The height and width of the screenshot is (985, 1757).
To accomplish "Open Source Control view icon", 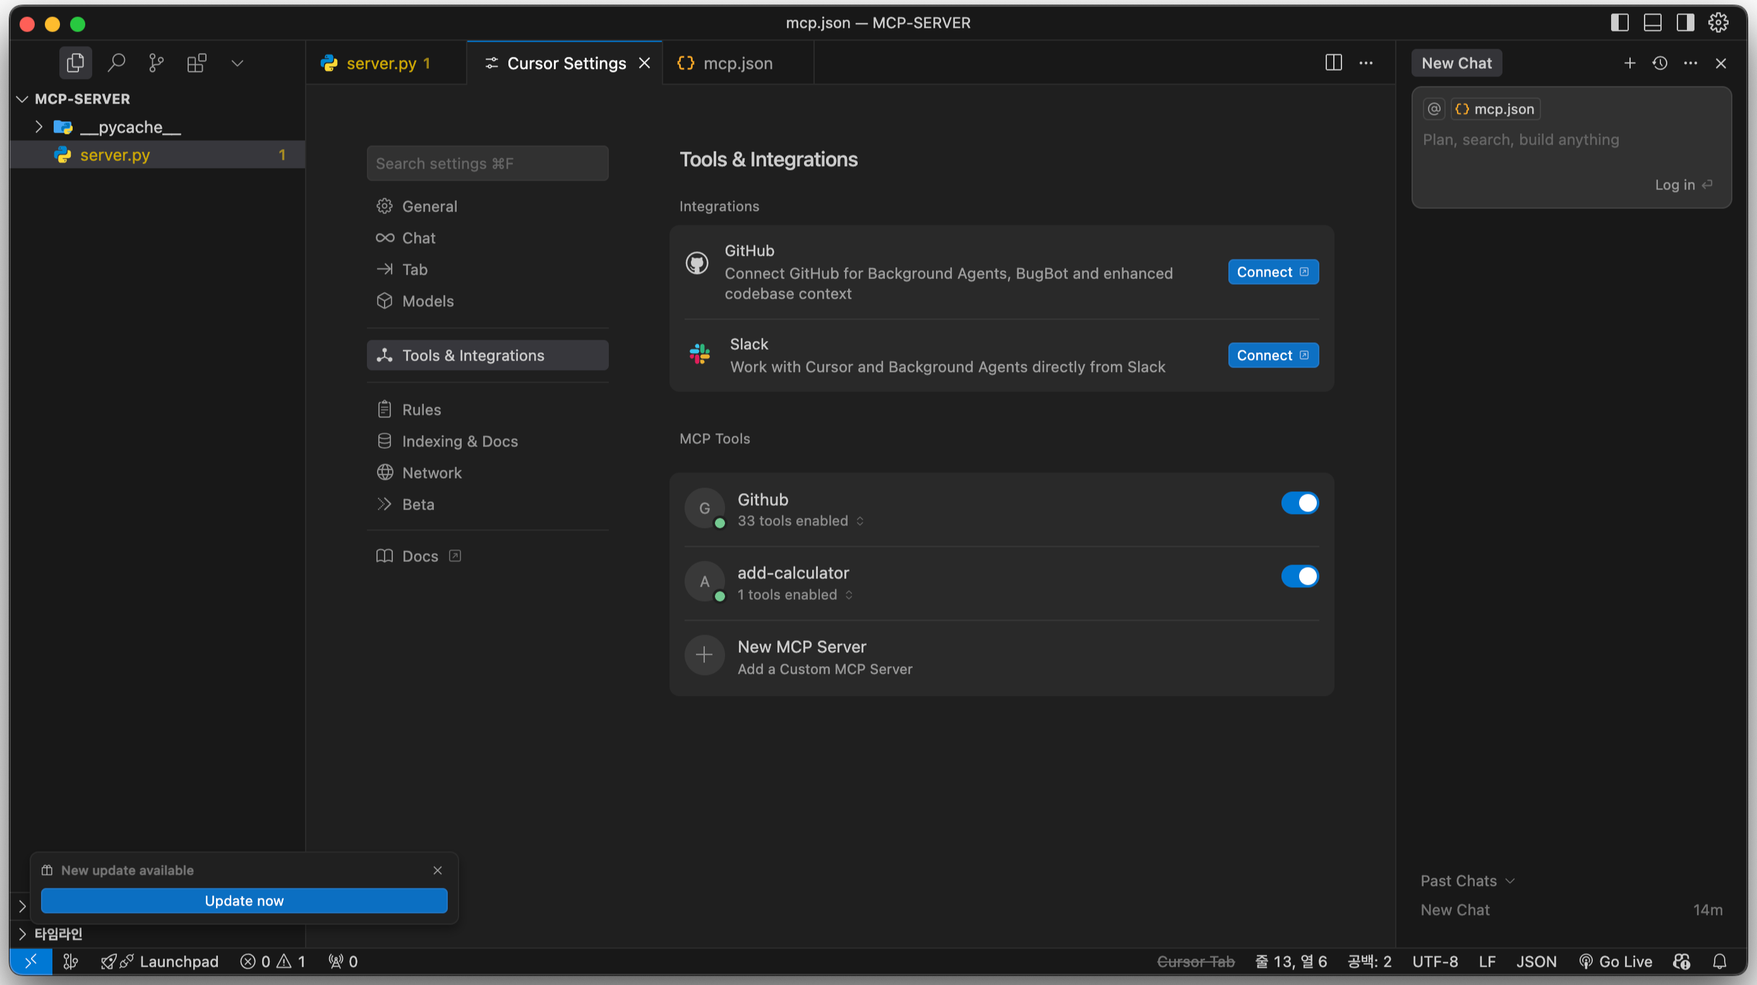I will (156, 63).
